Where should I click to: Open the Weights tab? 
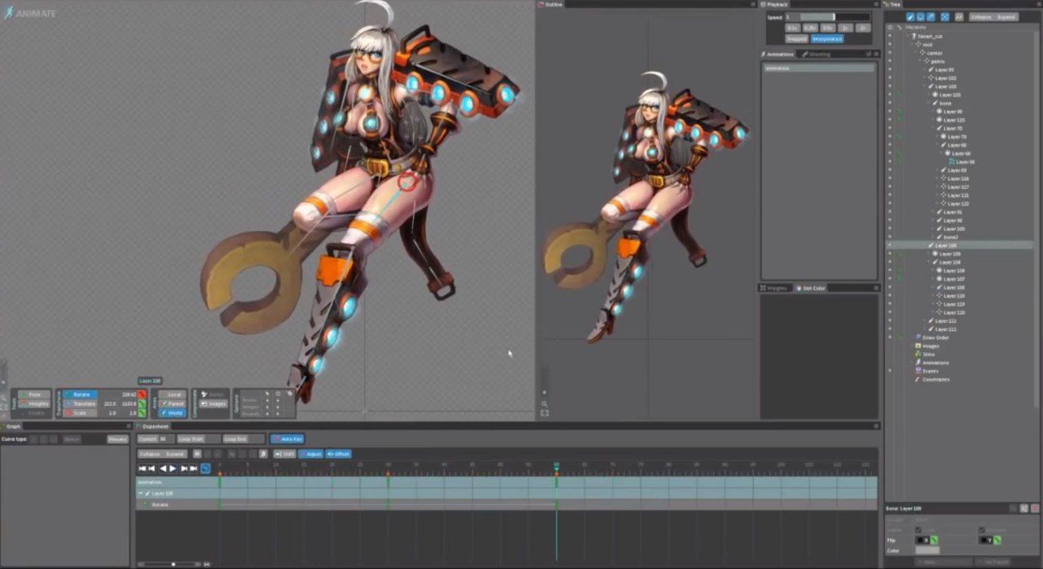point(774,288)
